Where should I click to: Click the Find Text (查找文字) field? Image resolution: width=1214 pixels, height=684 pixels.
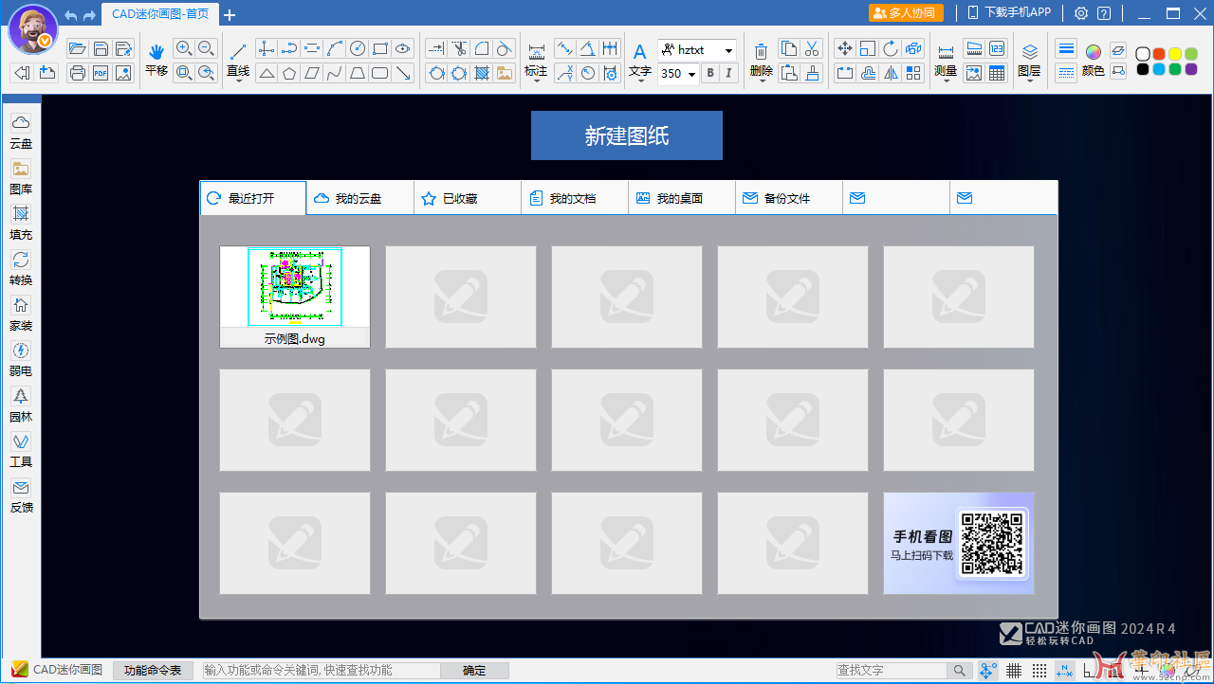(893, 670)
